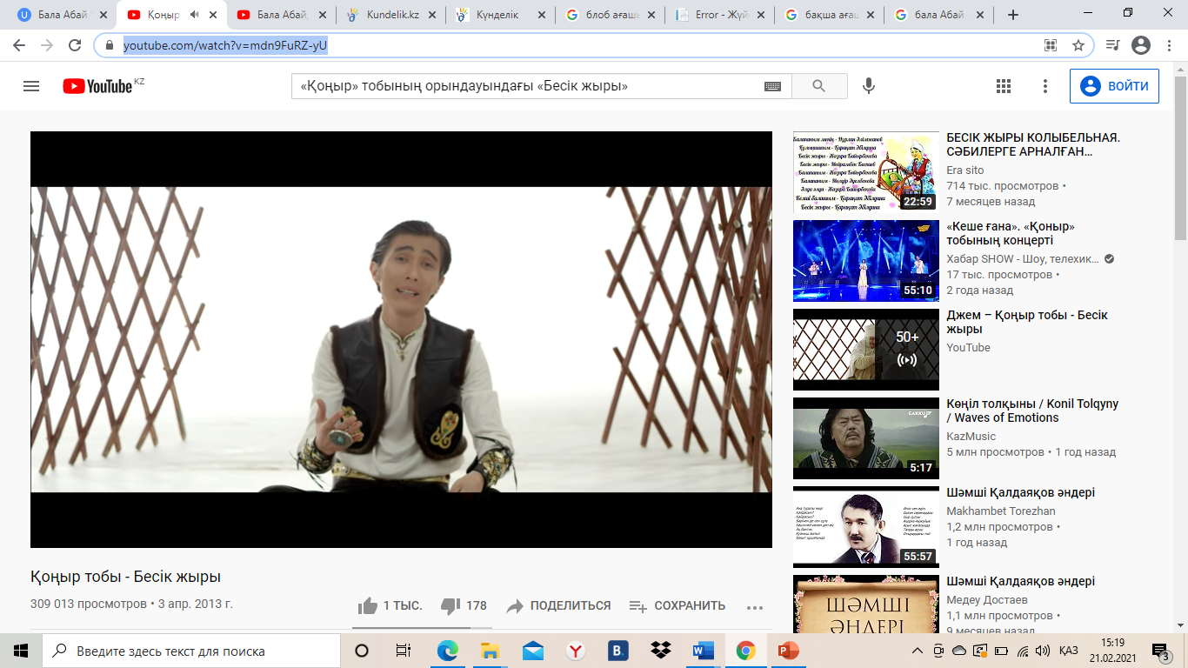Open the system volume control
The width and height of the screenshot is (1188, 668).
[1043, 651]
